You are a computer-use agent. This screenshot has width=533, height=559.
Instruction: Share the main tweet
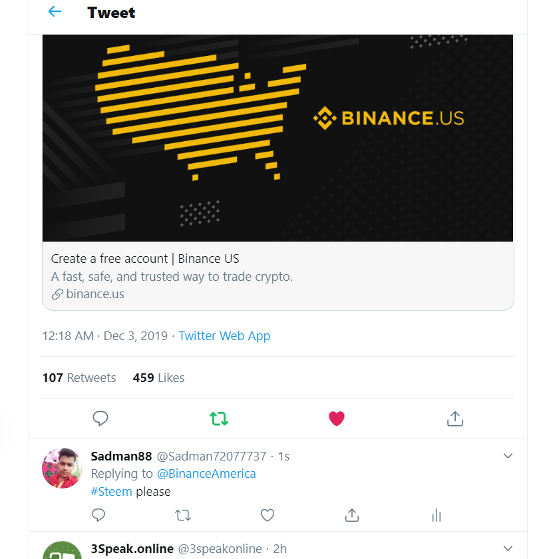coord(455,419)
